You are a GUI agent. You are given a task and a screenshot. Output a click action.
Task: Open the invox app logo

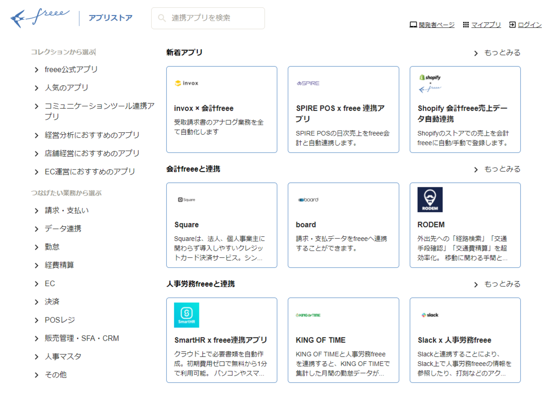point(187,83)
